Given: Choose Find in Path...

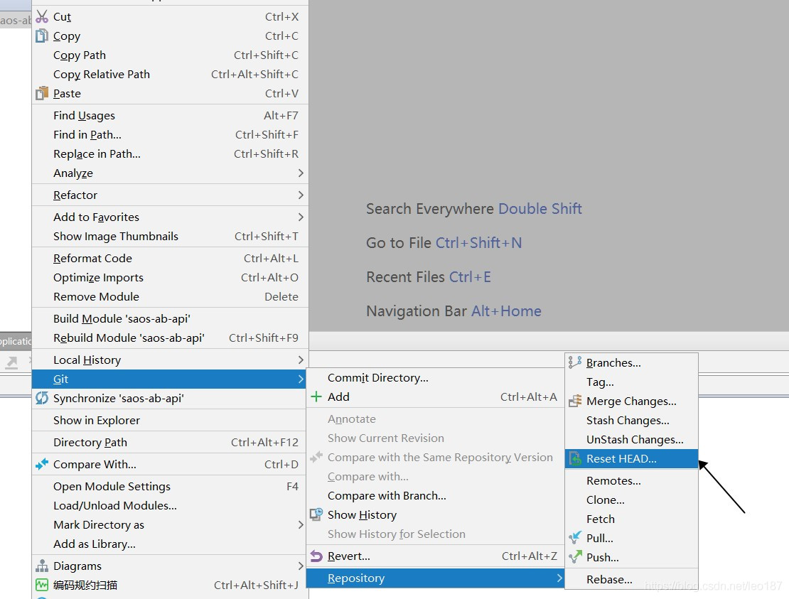Looking at the screenshot, I should pos(170,134).
